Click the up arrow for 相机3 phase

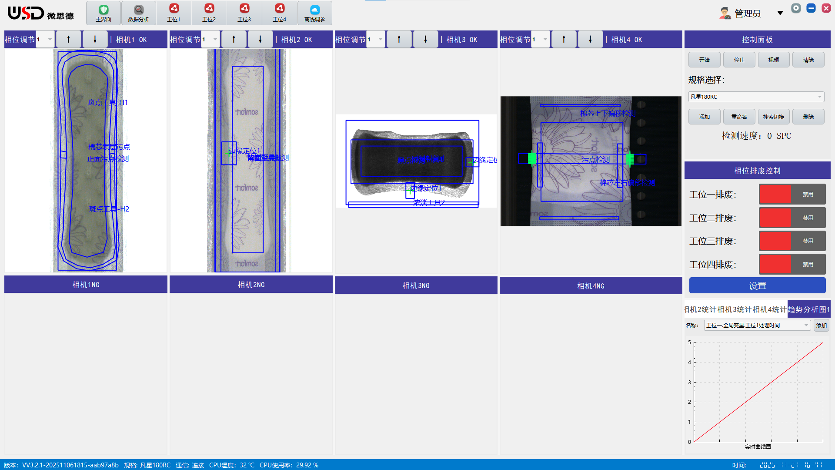[399, 40]
